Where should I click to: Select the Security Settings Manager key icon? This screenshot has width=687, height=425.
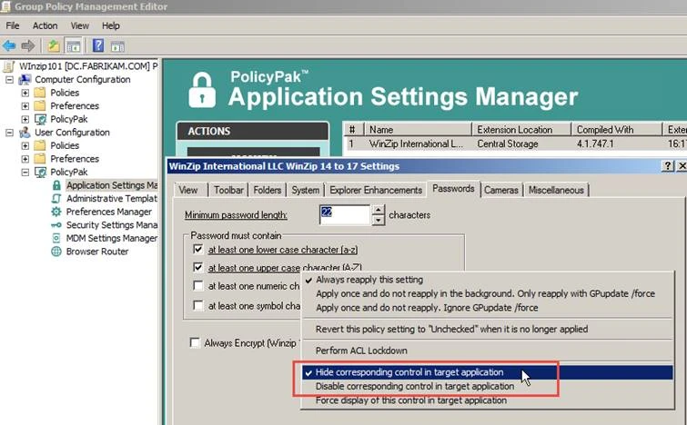click(56, 225)
